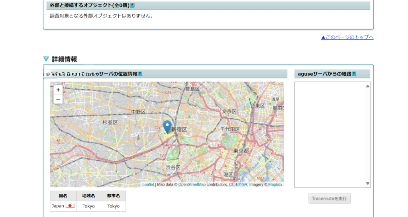408x217 pixels.
Task: Select the 国名 table header
Action: click(63, 196)
